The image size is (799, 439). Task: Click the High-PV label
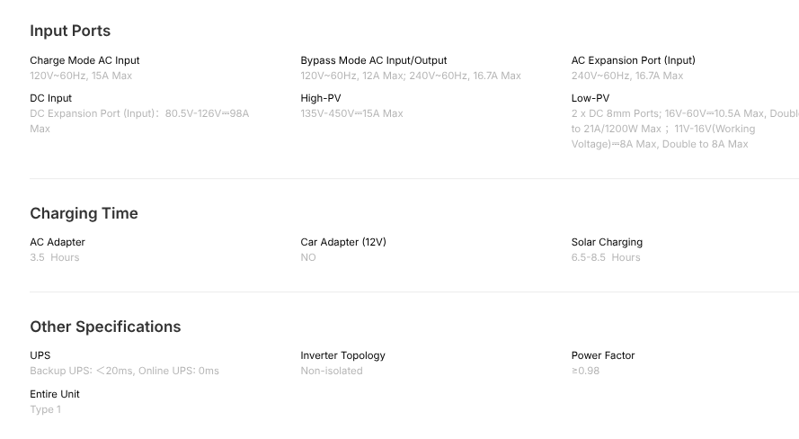(321, 98)
